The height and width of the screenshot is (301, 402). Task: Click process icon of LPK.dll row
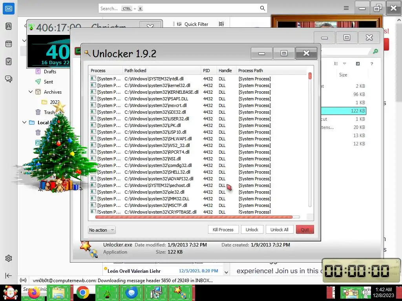93,125
